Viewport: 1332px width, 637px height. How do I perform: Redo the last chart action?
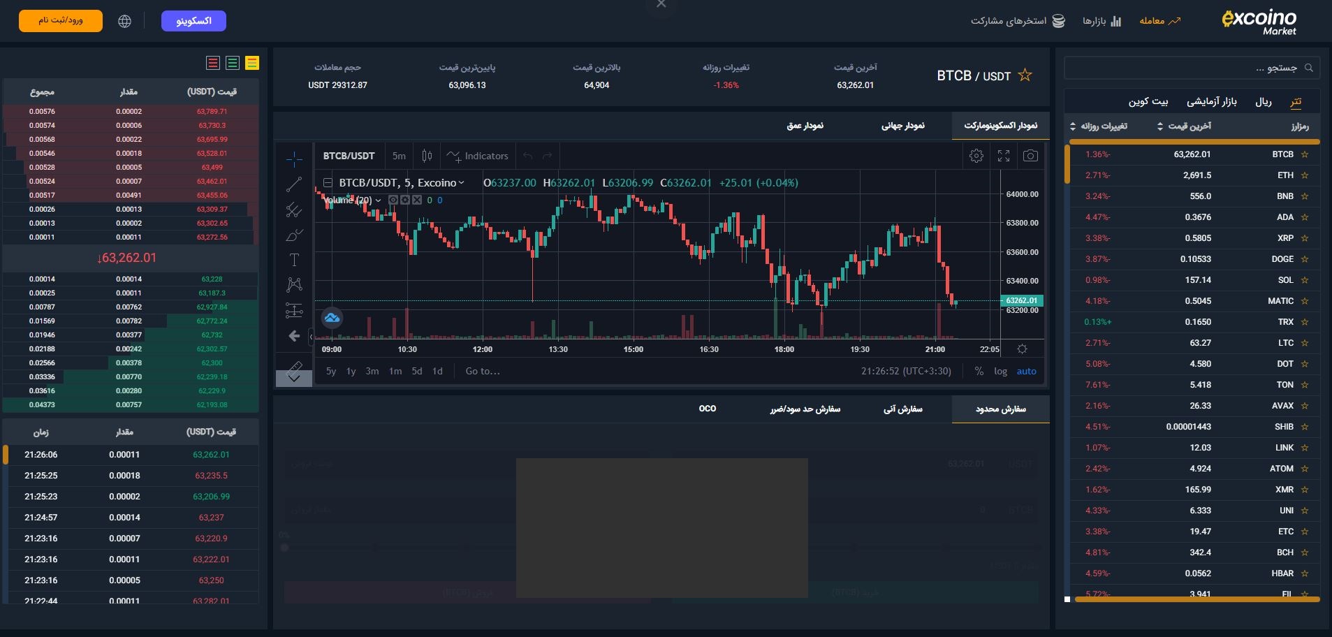tap(547, 156)
